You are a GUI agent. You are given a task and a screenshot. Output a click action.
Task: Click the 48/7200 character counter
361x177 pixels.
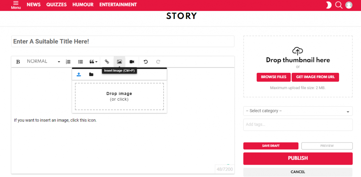225,170
